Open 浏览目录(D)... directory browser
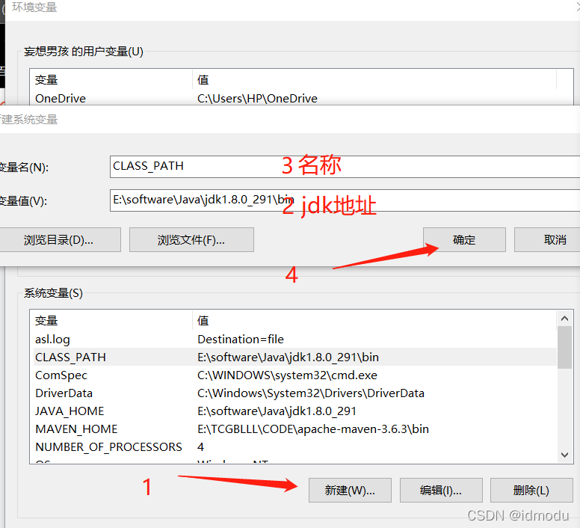This screenshot has width=580, height=528. (60, 240)
